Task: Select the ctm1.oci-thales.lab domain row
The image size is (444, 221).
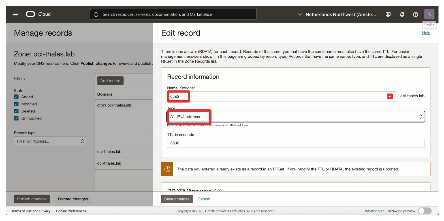Action: (x=123, y=105)
